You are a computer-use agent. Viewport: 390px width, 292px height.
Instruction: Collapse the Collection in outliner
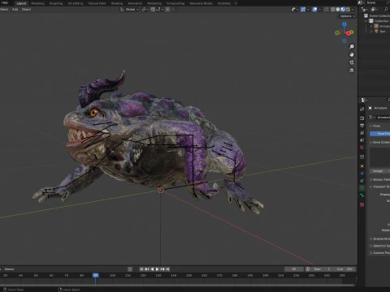click(366, 21)
